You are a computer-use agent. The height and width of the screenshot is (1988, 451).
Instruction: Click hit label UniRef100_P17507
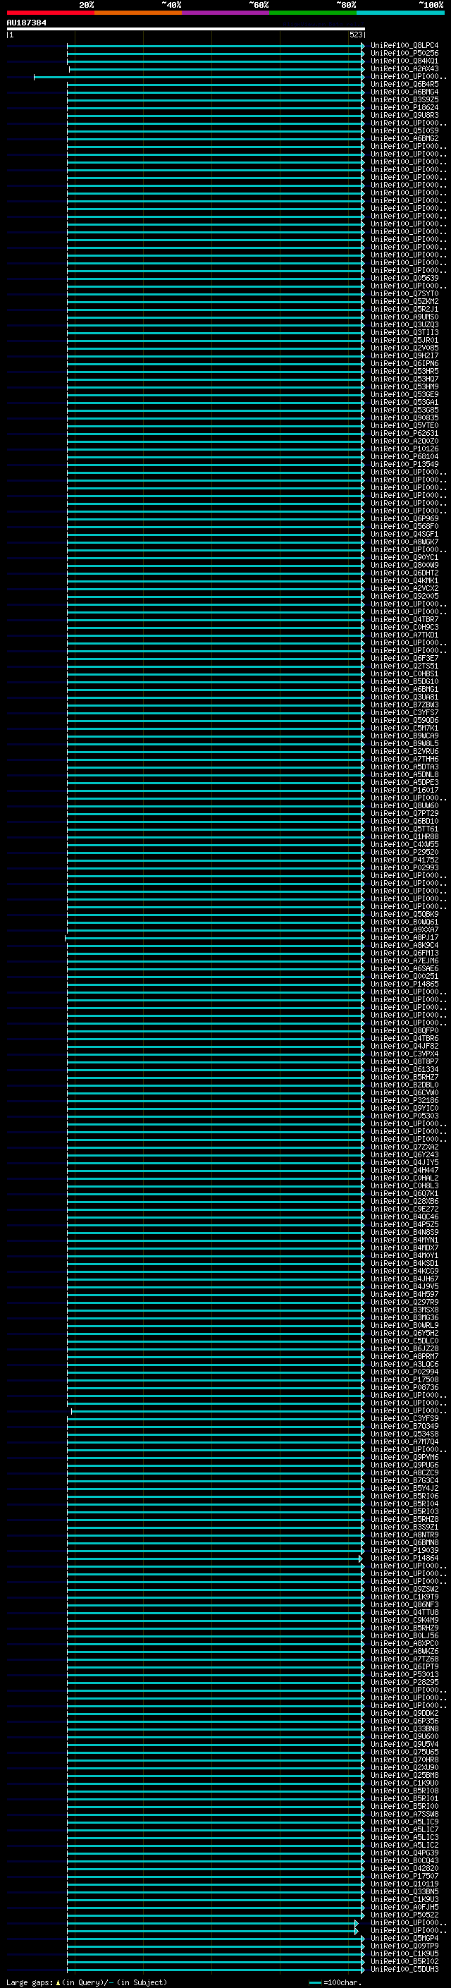404,1875
